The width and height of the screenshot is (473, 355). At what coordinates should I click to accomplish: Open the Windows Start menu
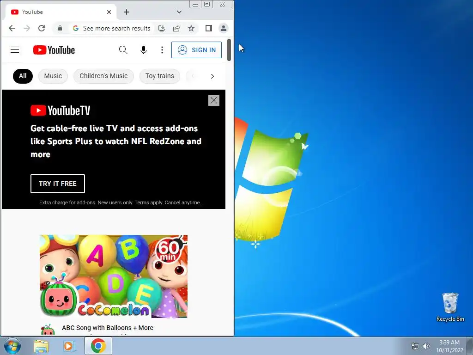tap(12, 346)
